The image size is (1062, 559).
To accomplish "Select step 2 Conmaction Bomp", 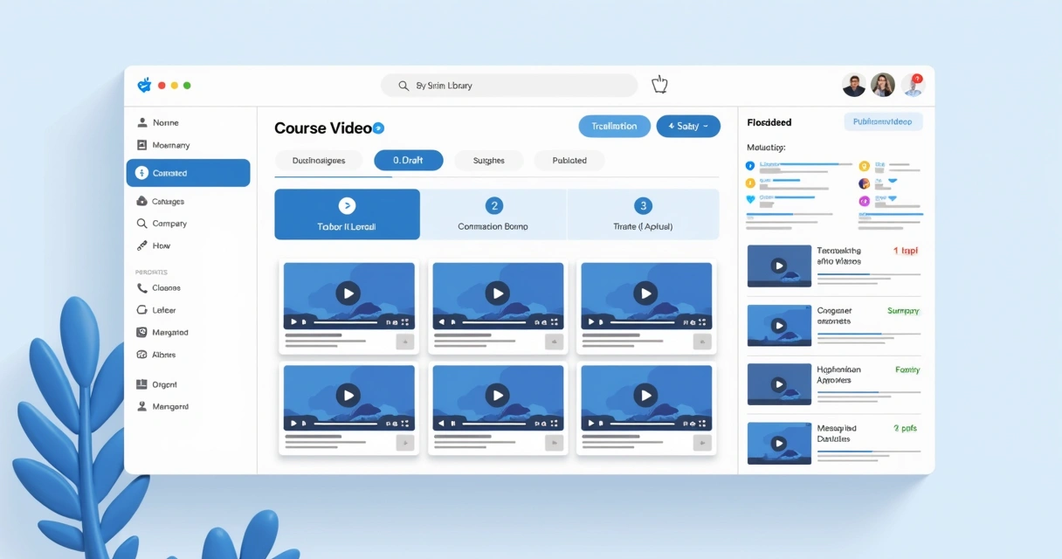I will (493, 214).
